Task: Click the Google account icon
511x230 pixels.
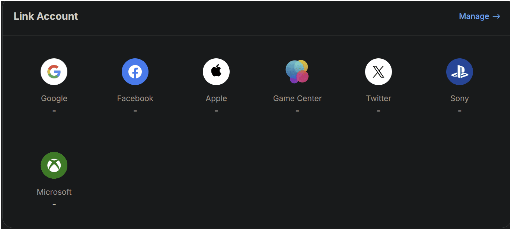Action: coord(54,71)
